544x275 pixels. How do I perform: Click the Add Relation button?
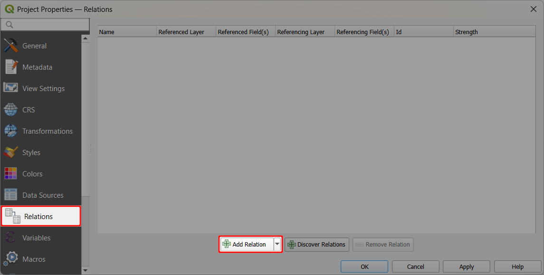pyautogui.click(x=247, y=244)
